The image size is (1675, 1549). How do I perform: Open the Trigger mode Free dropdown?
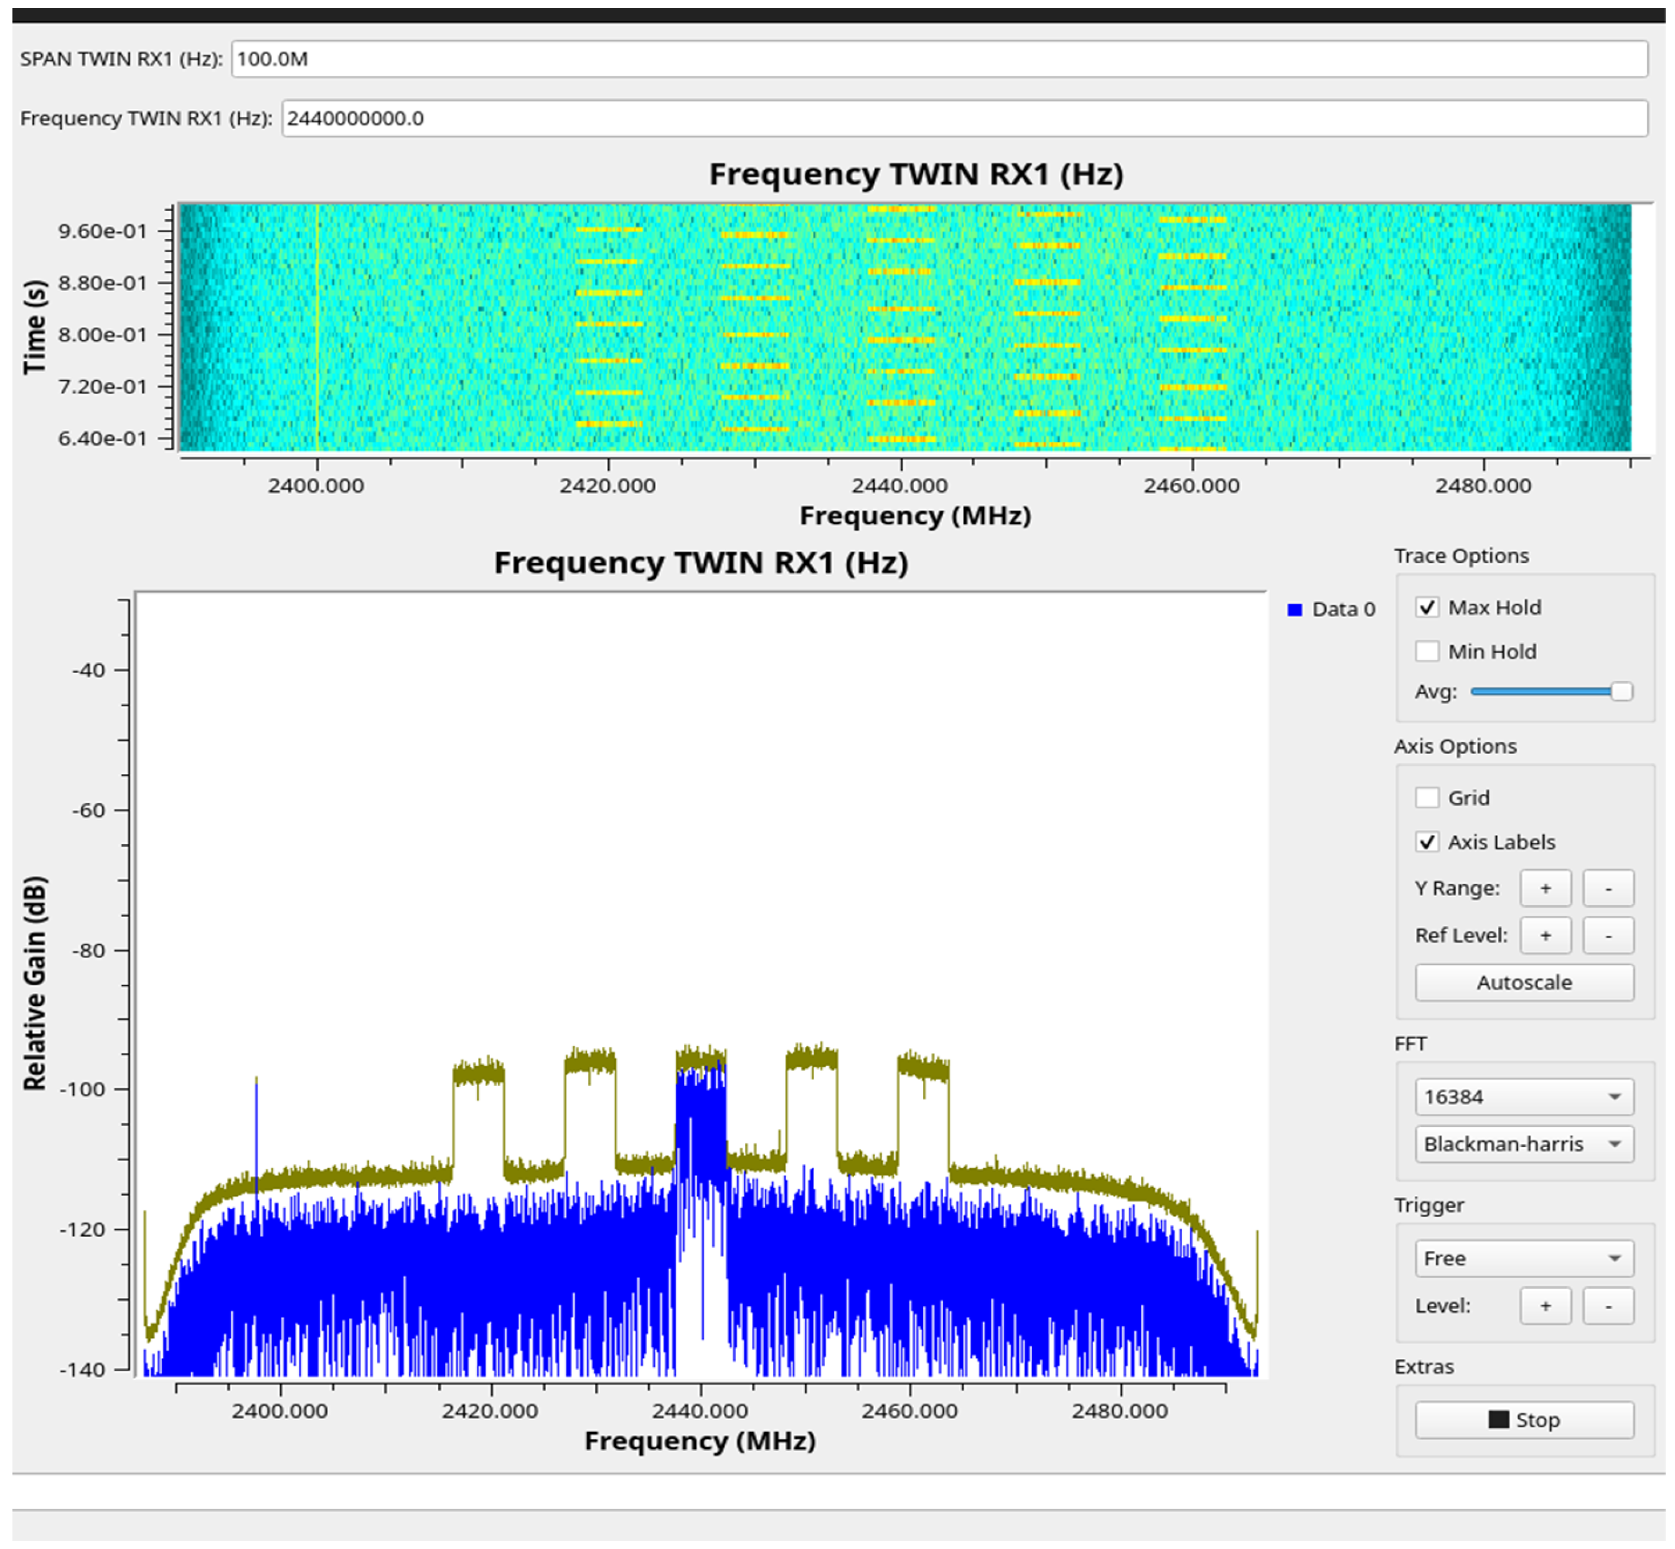1523,1258
